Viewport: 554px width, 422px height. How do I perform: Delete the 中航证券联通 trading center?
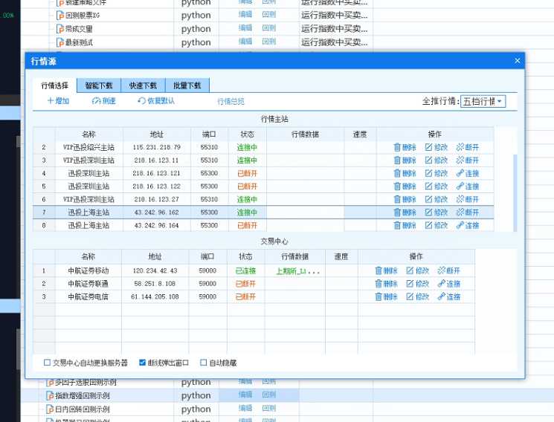386,284
